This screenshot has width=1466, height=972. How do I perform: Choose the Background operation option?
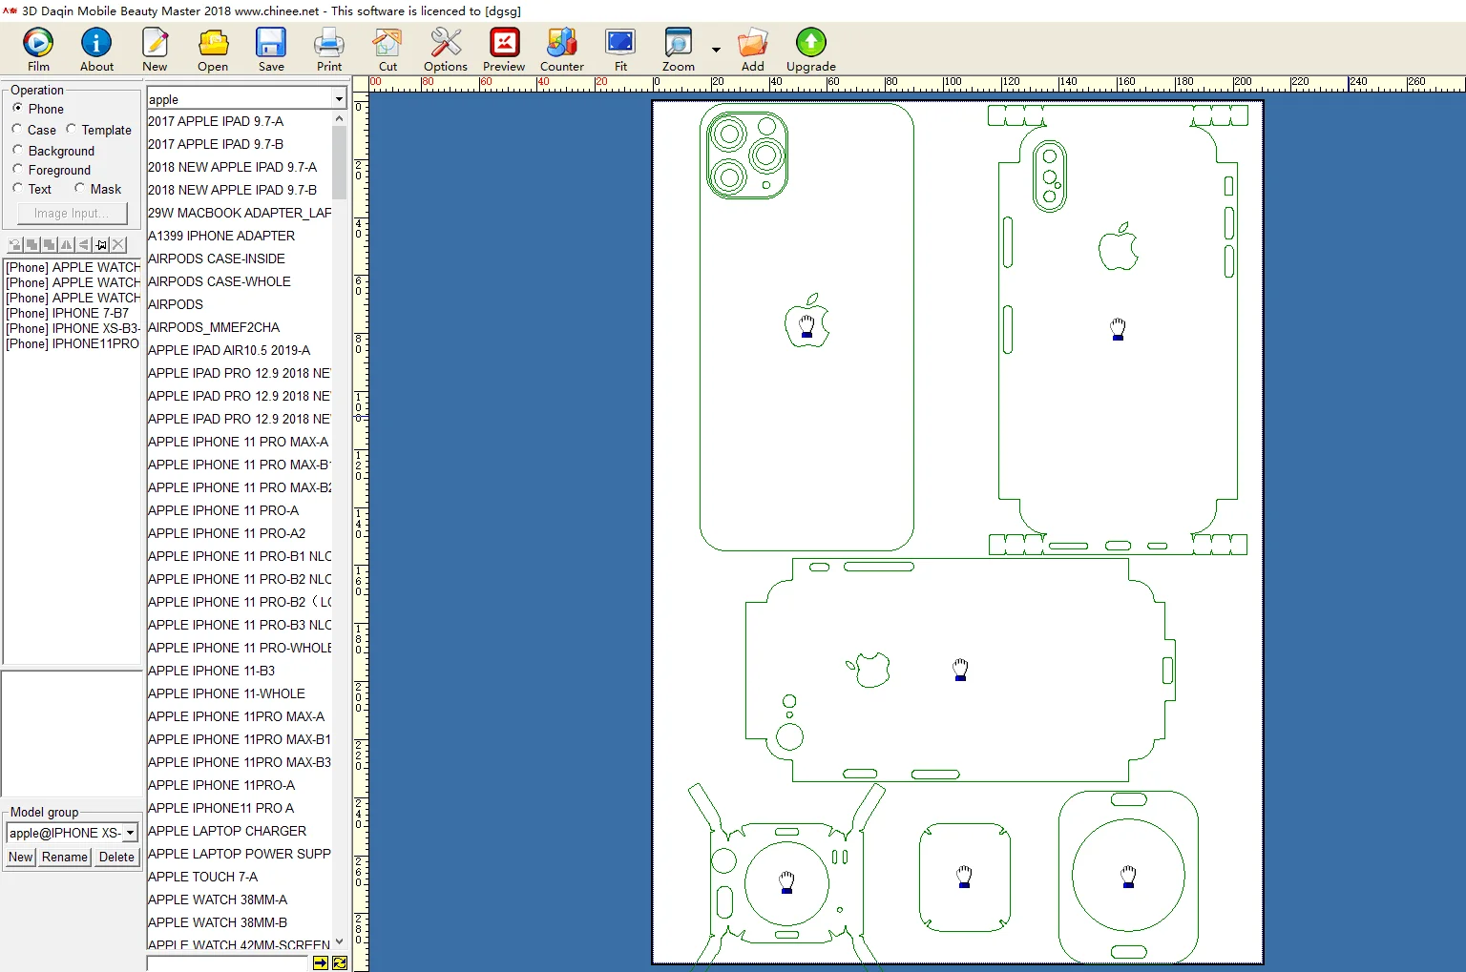18,151
